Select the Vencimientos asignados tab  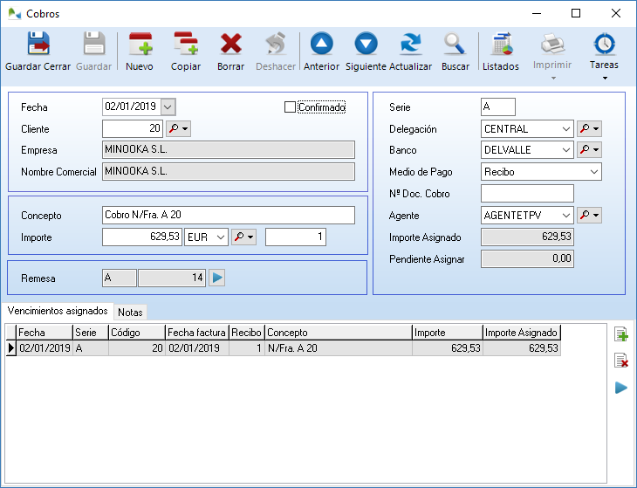coord(57,311)
